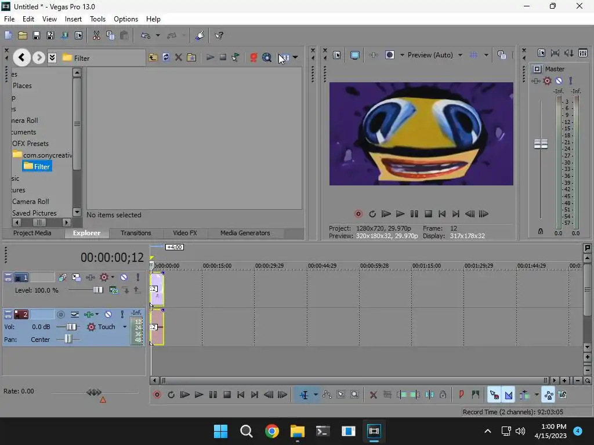Click the video event on track 1

pos(157,289)
